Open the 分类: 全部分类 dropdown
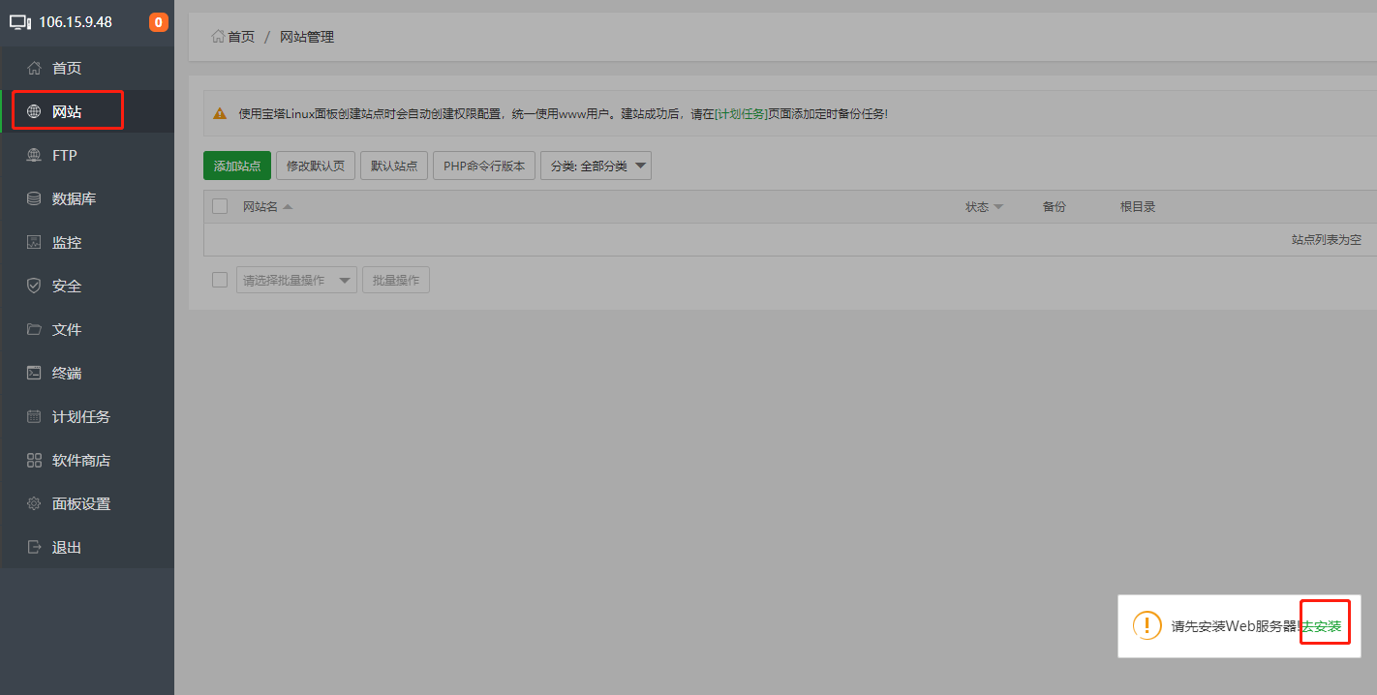This screenshot has width=1377, height=695. 596,166
